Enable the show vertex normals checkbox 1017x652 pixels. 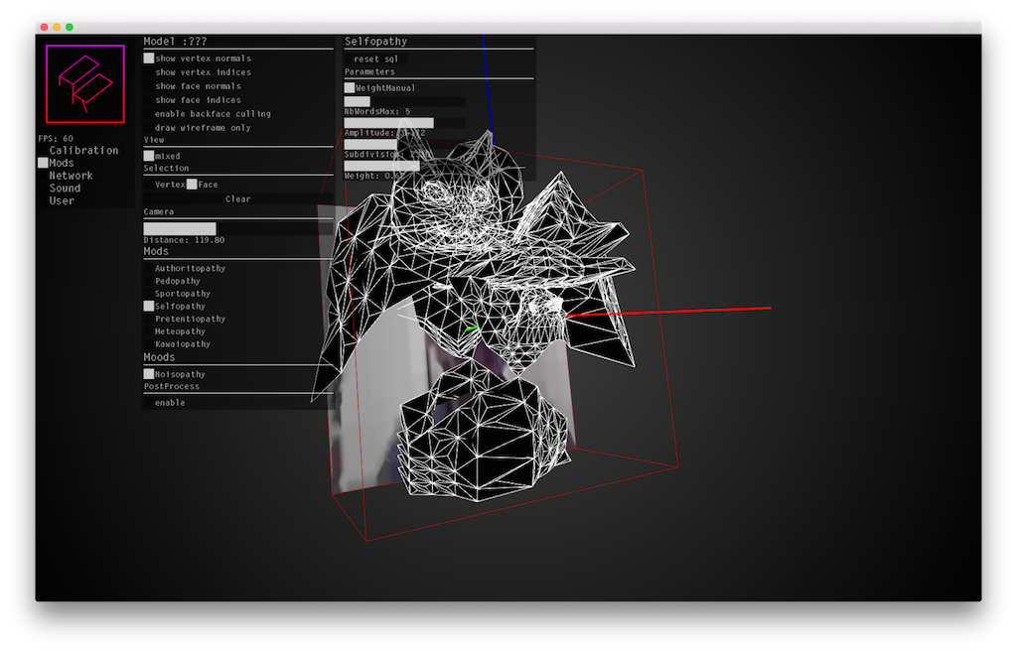[147, 58]
